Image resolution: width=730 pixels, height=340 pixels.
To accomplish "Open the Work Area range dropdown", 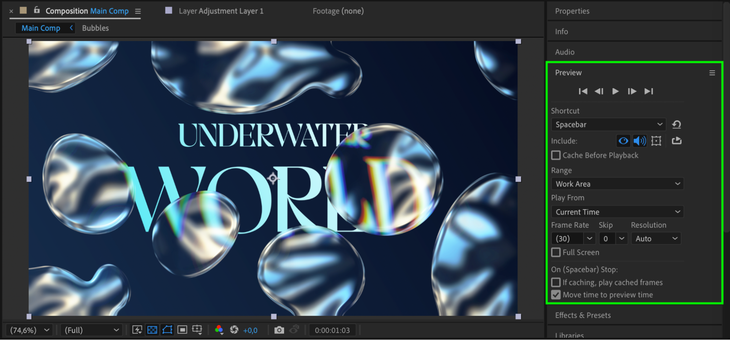I will (x=617, y=184).
